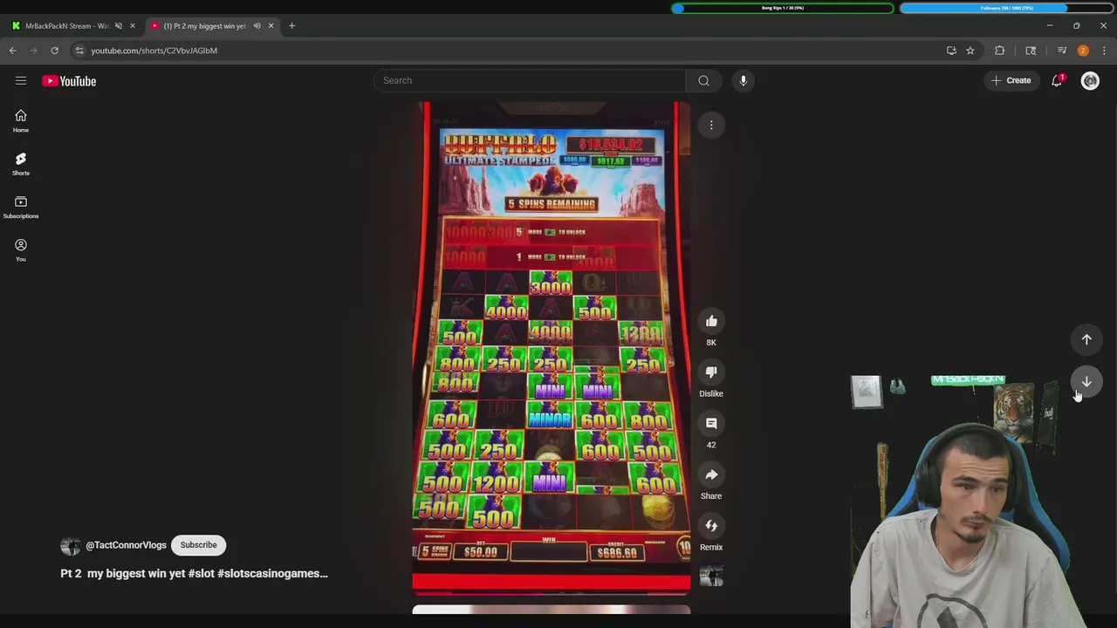View site information icon in address bar
1117x628 pixels.
(79, 51)
